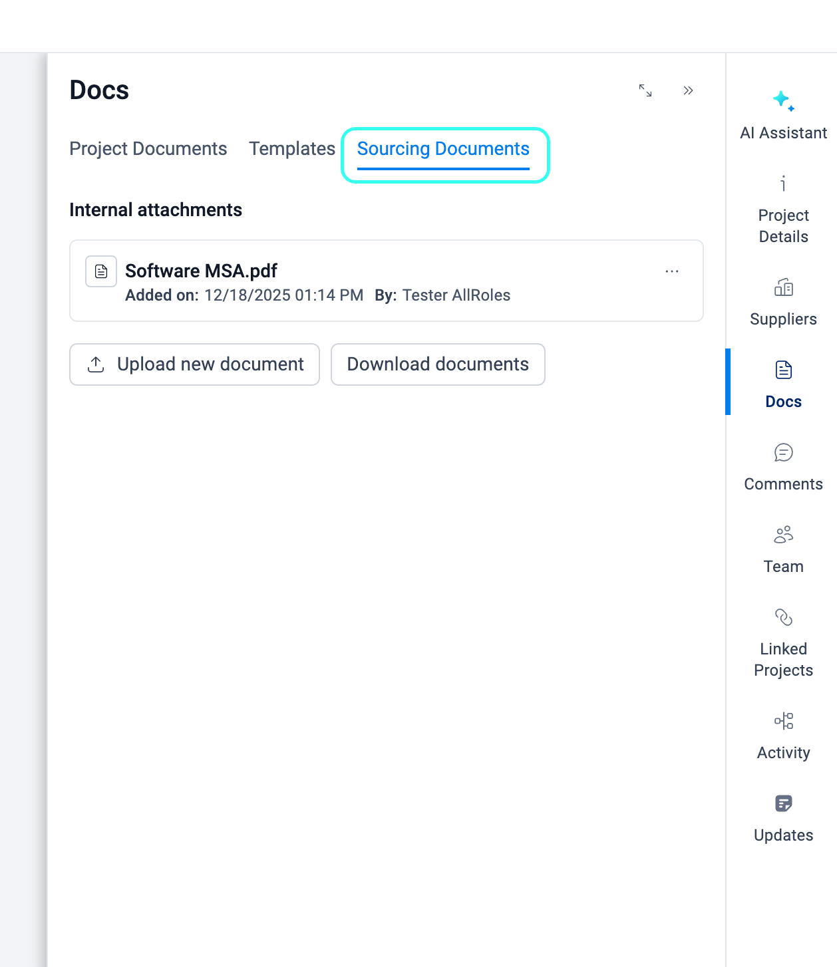The width and height of the screenshot is (837, 967).
Task: Click Download documents button
Action: pyautogui.click(x=438, y=364)
